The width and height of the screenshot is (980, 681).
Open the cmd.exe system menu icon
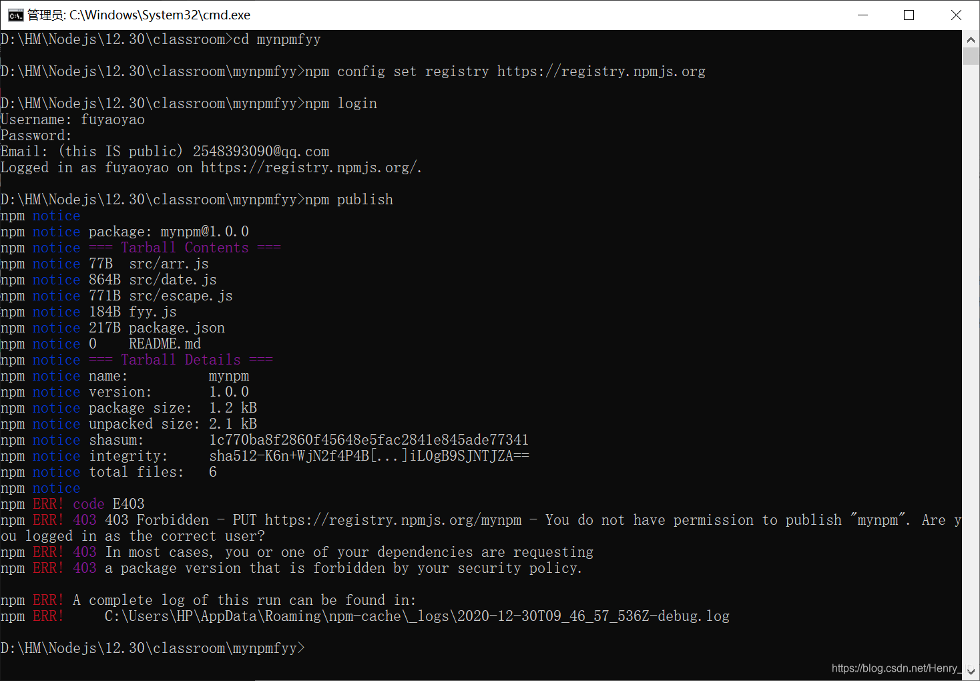tap(15, 15)
